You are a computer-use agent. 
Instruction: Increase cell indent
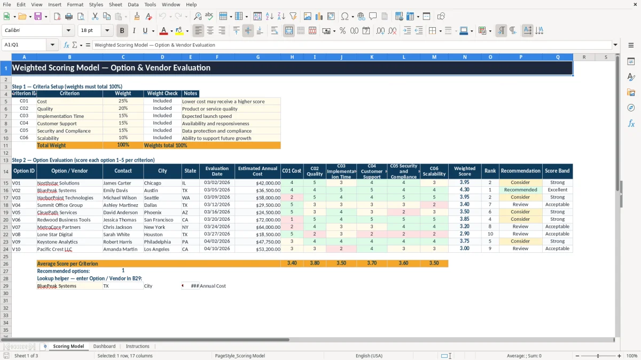tap(407, 31)
